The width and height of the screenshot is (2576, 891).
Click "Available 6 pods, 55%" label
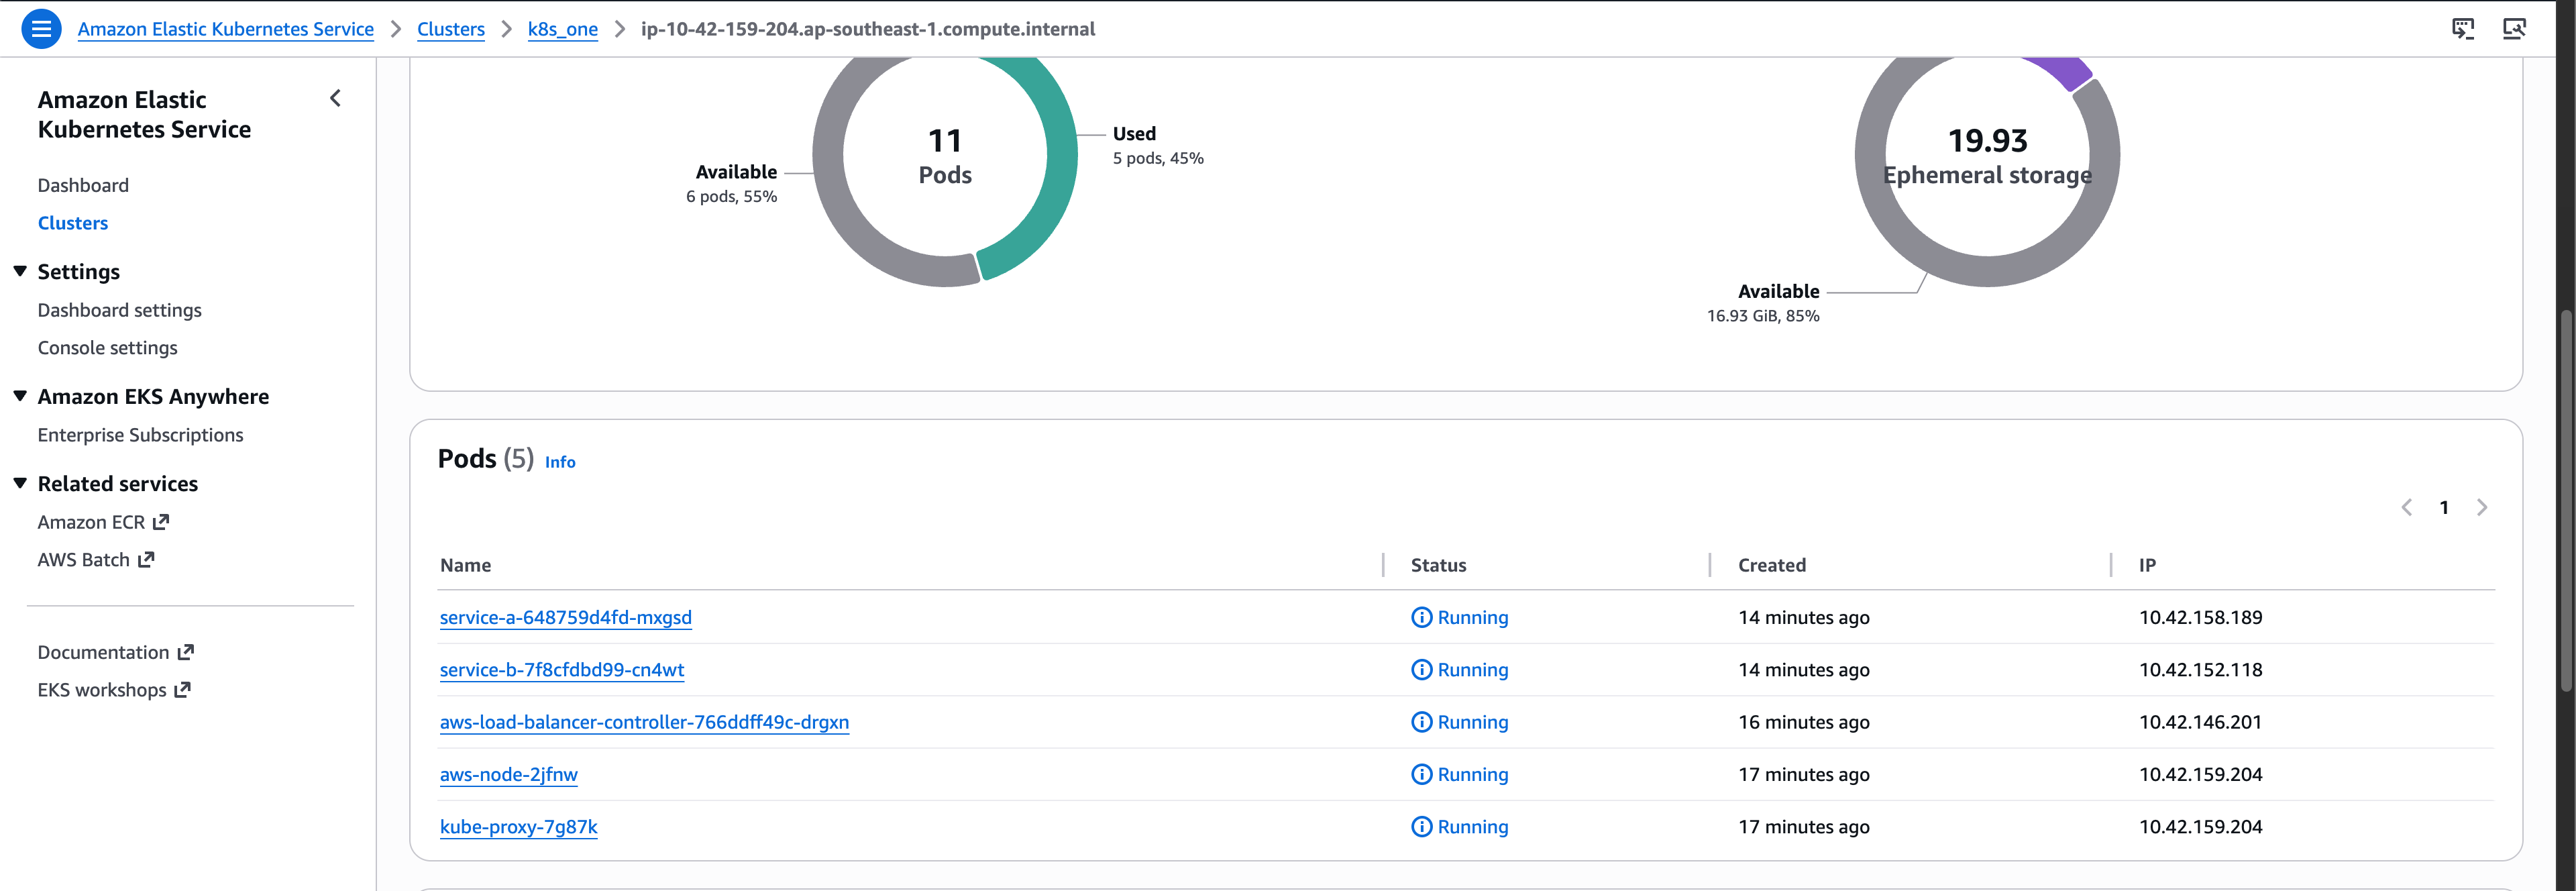coord(732,184)
